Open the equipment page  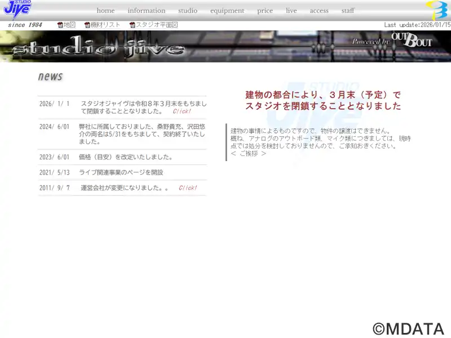coord(227,11)
